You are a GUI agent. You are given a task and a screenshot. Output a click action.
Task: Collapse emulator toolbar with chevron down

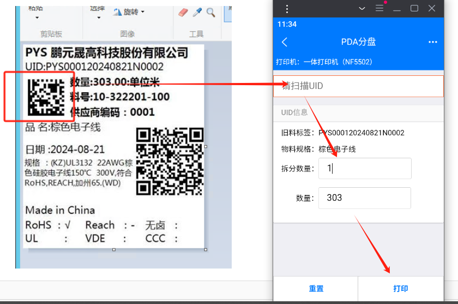pyautogui.click(x=361, y=8)
